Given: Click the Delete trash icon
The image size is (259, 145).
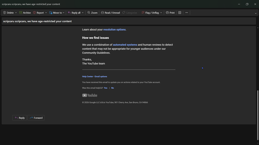Looking at the screenshot, I should pyautogui.click(x=5, y=13).
